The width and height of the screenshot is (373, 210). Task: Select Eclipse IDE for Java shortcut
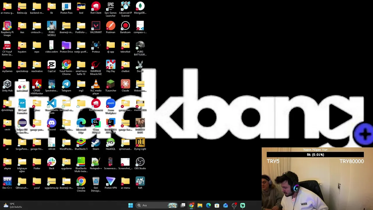22,126
